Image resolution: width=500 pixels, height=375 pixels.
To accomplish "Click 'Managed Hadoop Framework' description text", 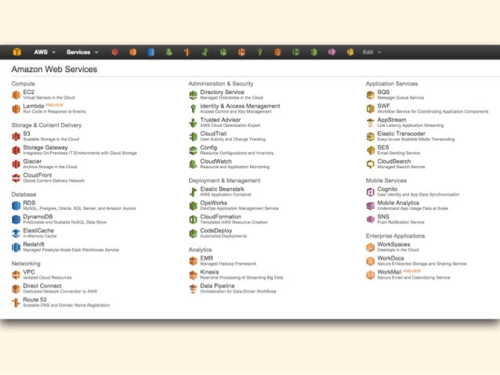I will [x=228, y=264].
